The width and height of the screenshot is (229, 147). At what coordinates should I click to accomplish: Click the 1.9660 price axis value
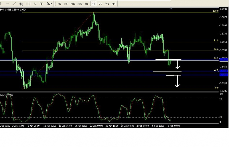224,42
